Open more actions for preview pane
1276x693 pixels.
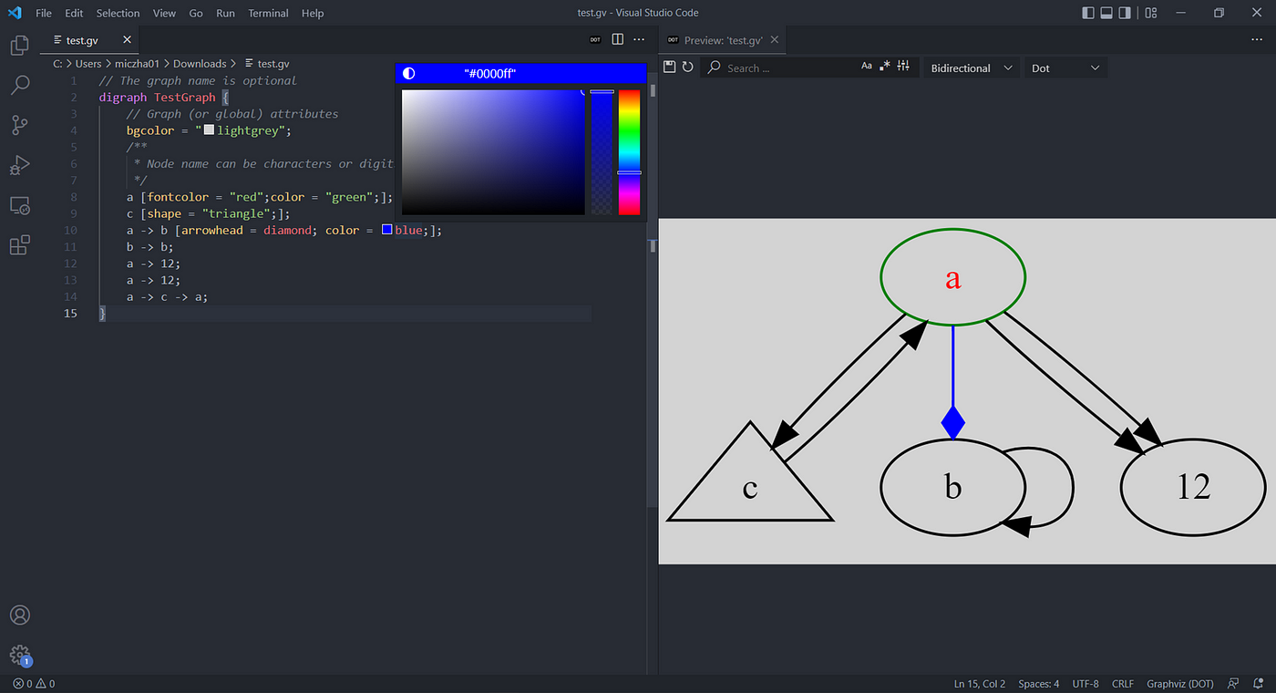[1257, 40]
